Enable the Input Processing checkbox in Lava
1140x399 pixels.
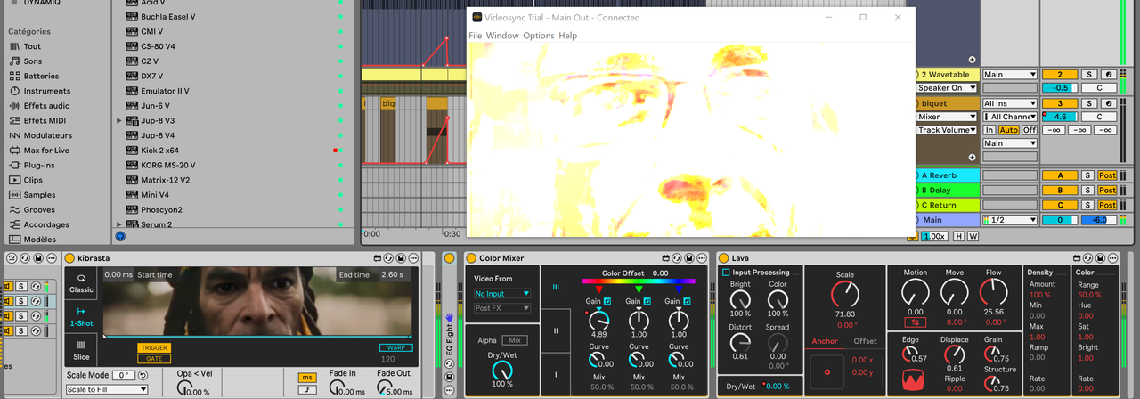[x=726, y=273]
